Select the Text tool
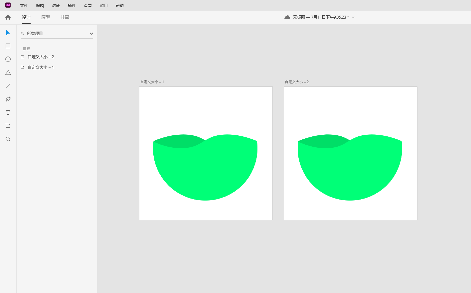Viewport: 471px width, 293px height. (8, 112)
